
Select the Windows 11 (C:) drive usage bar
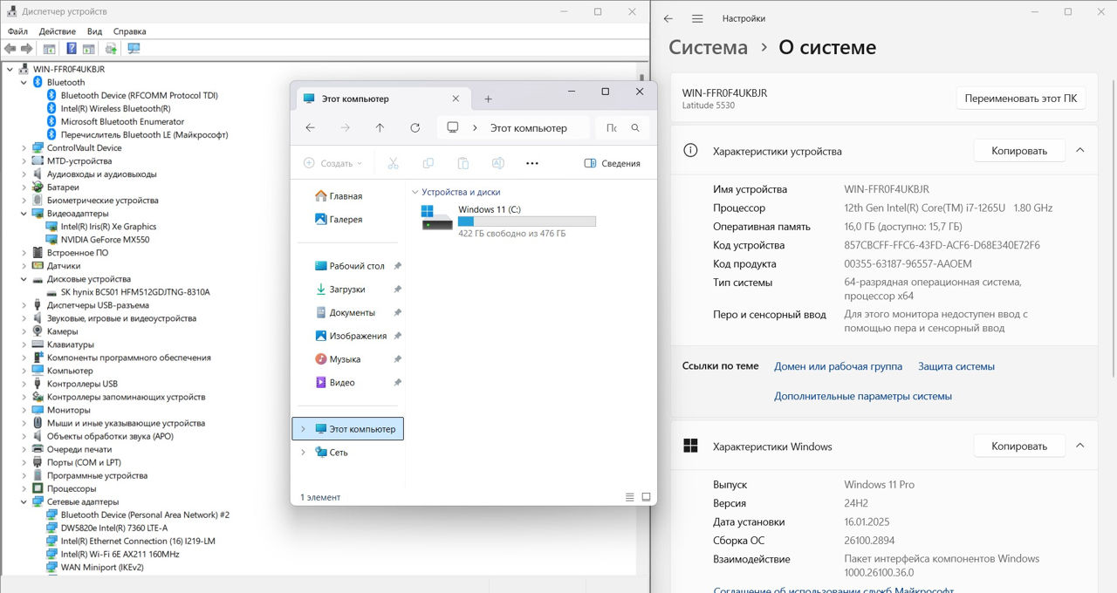pyautogui.click(x=526, y=222)
